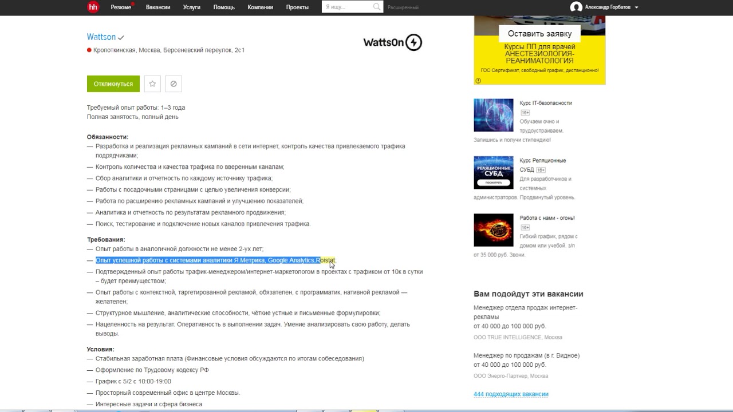Viewport: 733px width, 412px height.
Task: Click the Обязанности heading
Action: (108, 137)
